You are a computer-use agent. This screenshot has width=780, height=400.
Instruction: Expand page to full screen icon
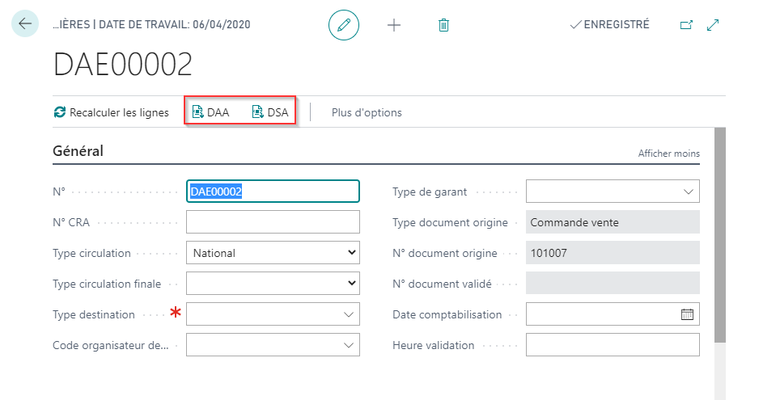713,25
